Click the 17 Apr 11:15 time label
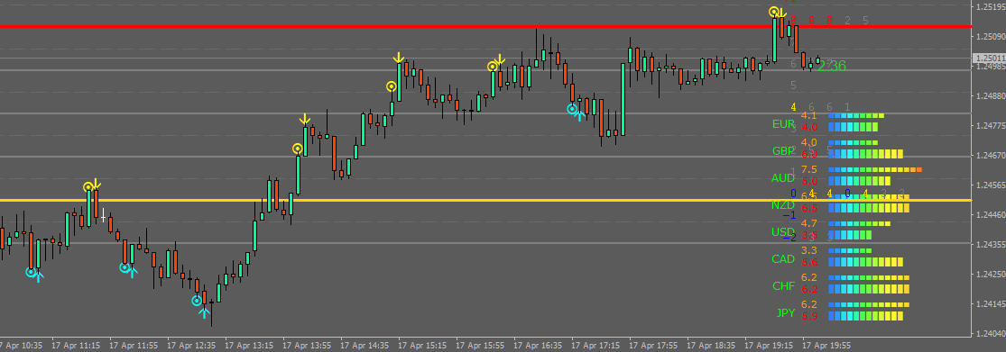Image resolution: width=1006 pixels, height=352 pixels. tap(76, 345)
